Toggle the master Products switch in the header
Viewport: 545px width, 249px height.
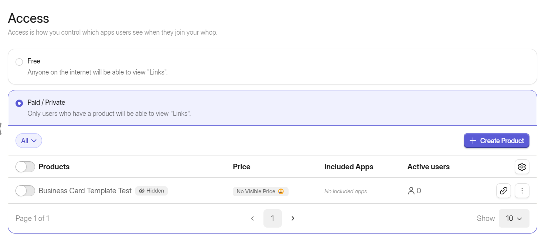[x=25, y=167]
